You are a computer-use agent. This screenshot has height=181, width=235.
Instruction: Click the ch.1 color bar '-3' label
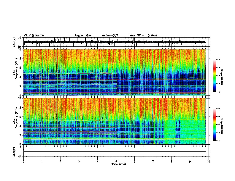219,59
